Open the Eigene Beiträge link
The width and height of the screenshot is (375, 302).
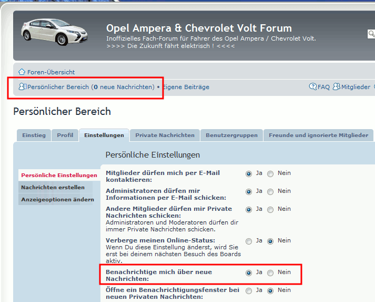point(186,87)
